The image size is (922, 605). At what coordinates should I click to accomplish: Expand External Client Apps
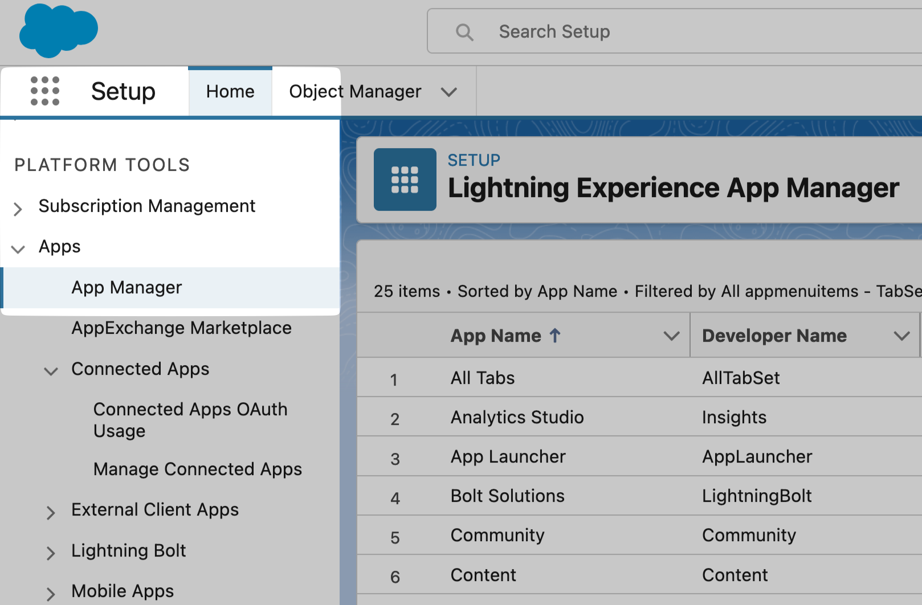(51, 513)
